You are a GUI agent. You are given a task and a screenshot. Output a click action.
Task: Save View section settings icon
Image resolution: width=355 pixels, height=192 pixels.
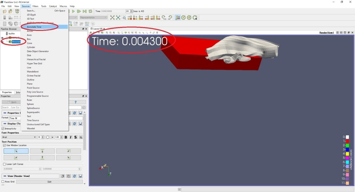click(80, 176)
